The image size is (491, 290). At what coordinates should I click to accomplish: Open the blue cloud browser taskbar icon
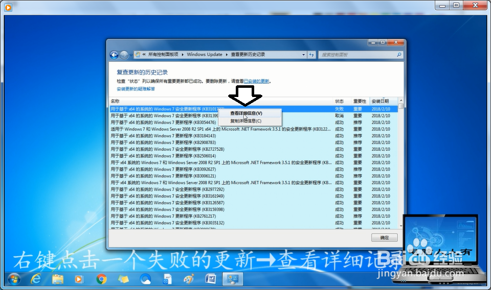point(145,279)
